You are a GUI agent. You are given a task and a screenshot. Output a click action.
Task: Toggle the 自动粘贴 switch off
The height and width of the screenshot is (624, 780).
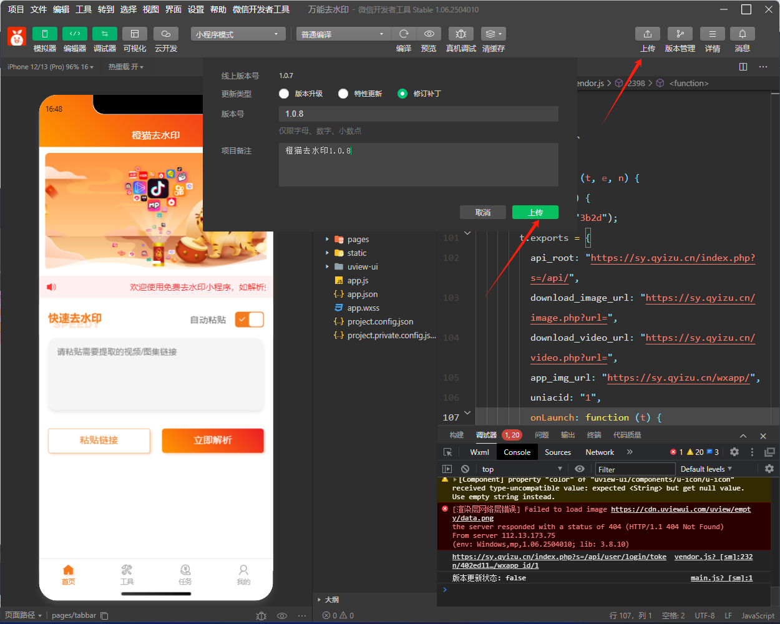pyautogui.click(x=250, y=319)
